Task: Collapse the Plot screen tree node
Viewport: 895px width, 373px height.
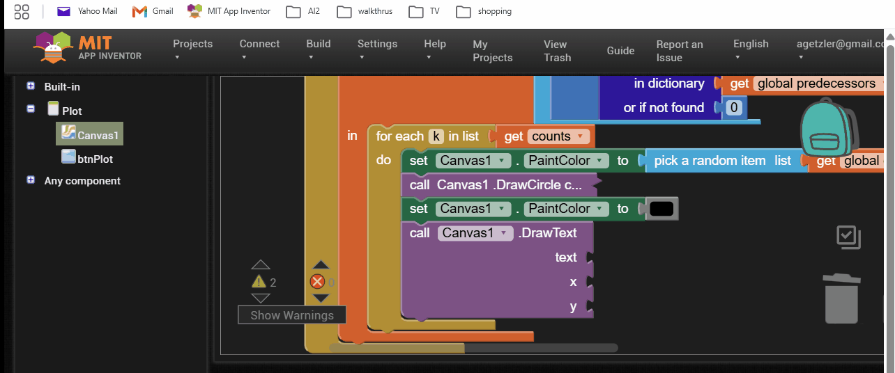Action: click(31, 109)
